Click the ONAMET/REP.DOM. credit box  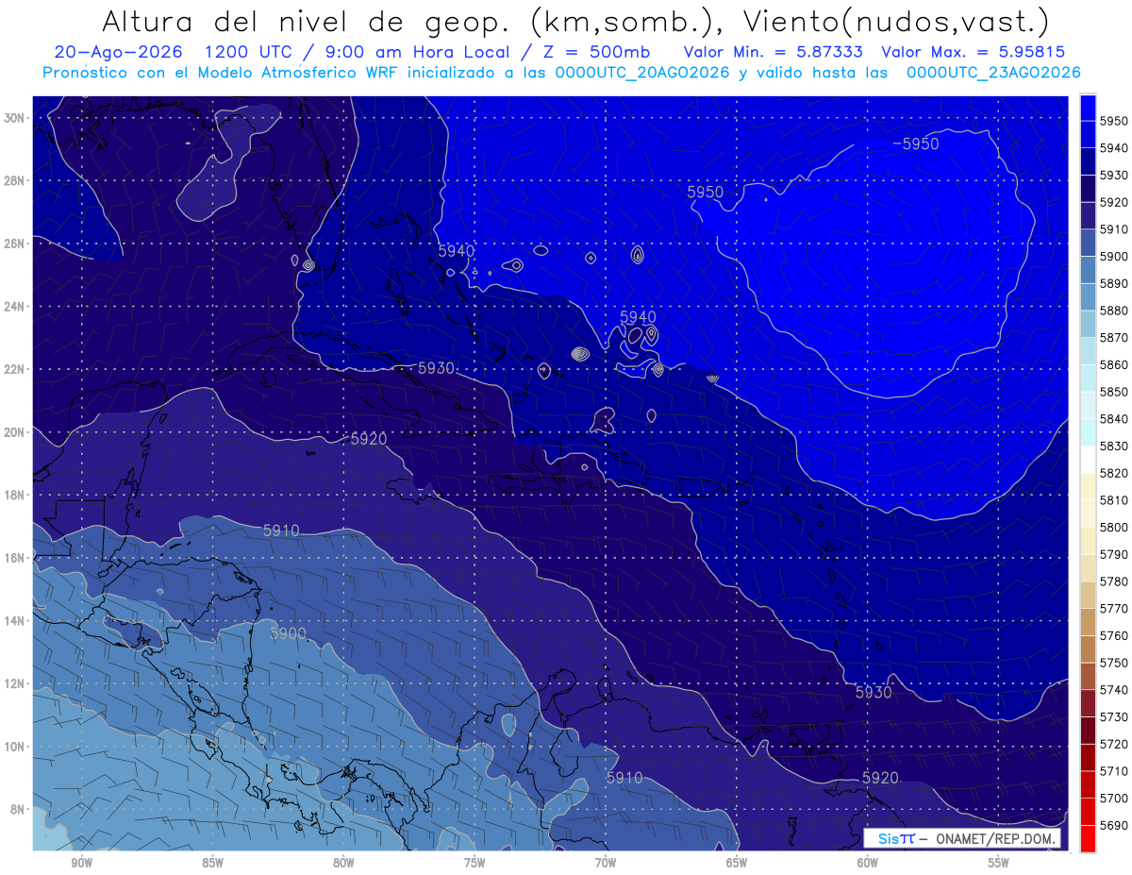tap(962, 838)
